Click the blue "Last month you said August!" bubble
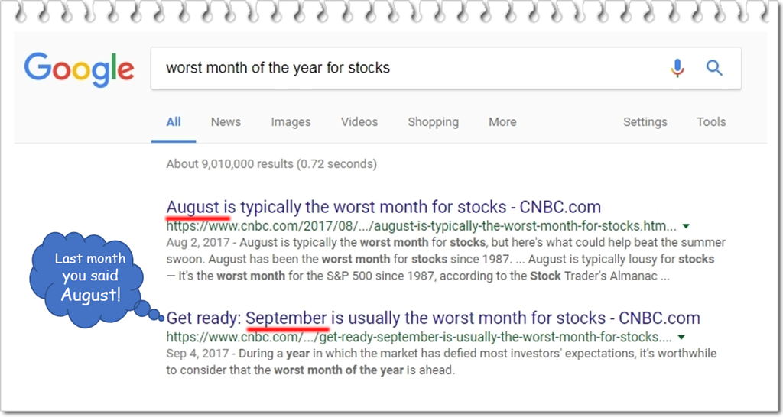Screen dimensions: 783x417 coord(90,276)
